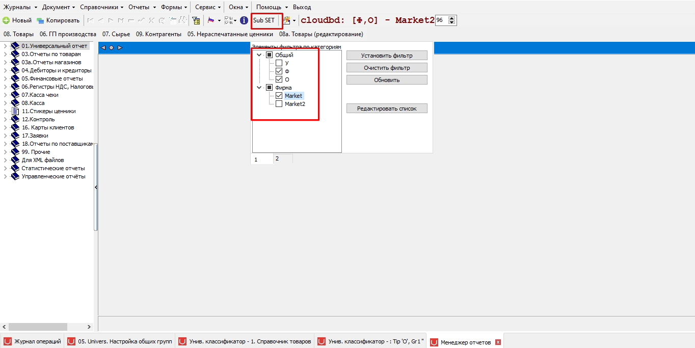The width and height of the screenshot is (695, 348).
Task: Uncheck the Market checkbox
Action: coord(279,96)
